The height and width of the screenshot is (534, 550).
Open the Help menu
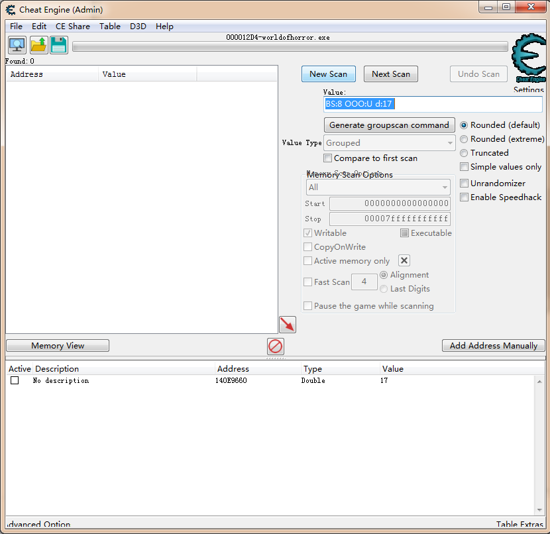[x=164, y=27]
